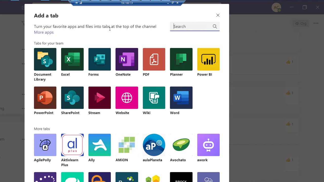This screenshot has width=324, height=182.
Task: Choose the yellow hexagons app tile
Action: [x=154, y=177]
